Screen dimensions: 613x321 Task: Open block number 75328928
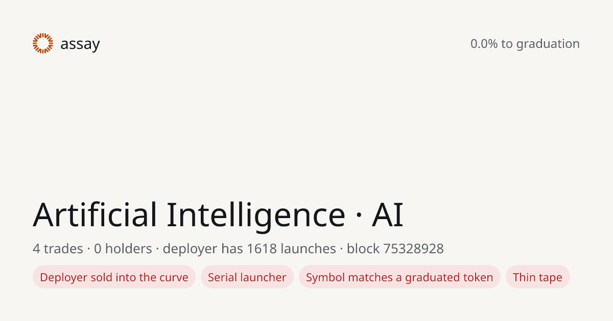click(x=413, y=249)
